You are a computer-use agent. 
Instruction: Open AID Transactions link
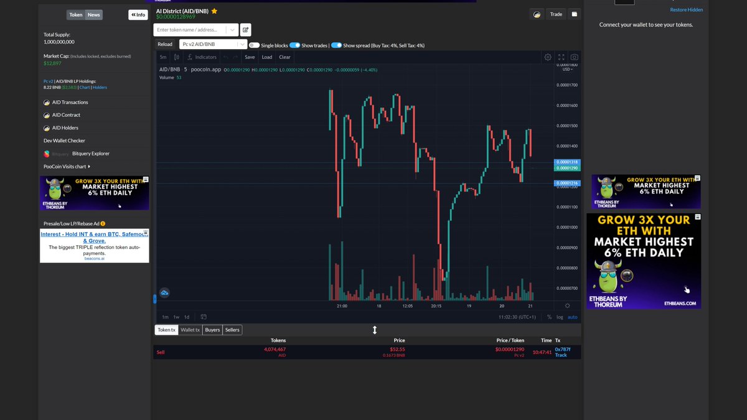(70, 102)
